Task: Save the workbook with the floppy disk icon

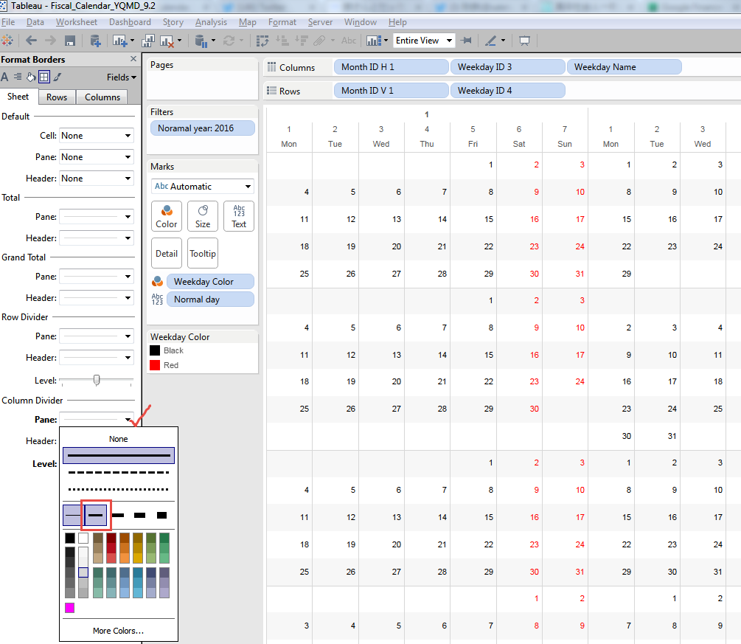Action: [x=70, y=41]
